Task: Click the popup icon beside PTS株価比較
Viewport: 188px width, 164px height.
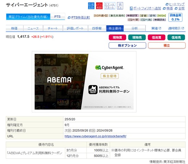Action: [x=69, y=18]
